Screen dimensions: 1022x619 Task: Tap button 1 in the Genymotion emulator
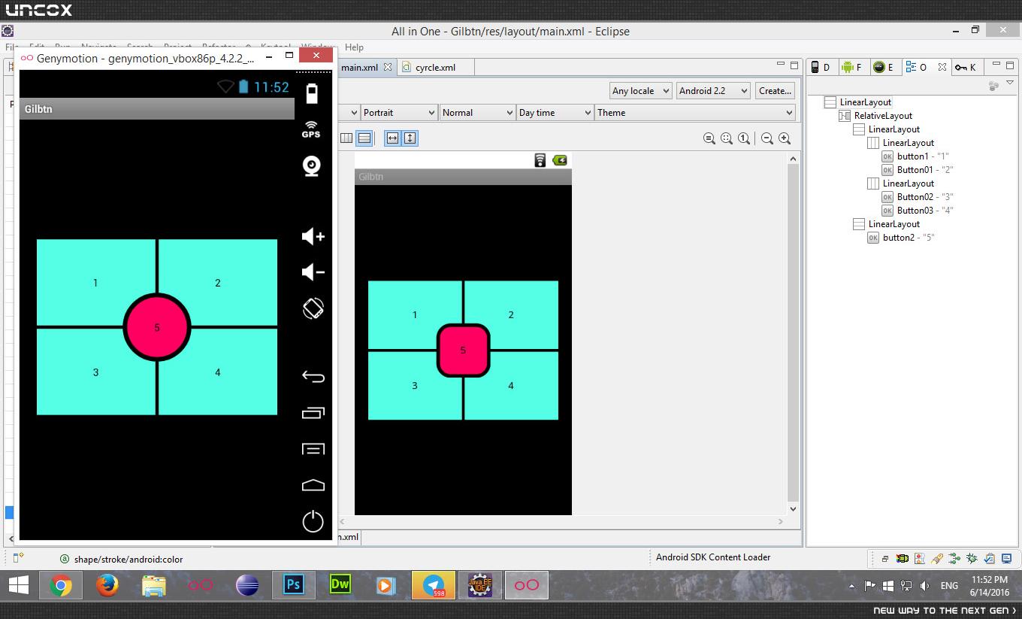click(95, 283)
